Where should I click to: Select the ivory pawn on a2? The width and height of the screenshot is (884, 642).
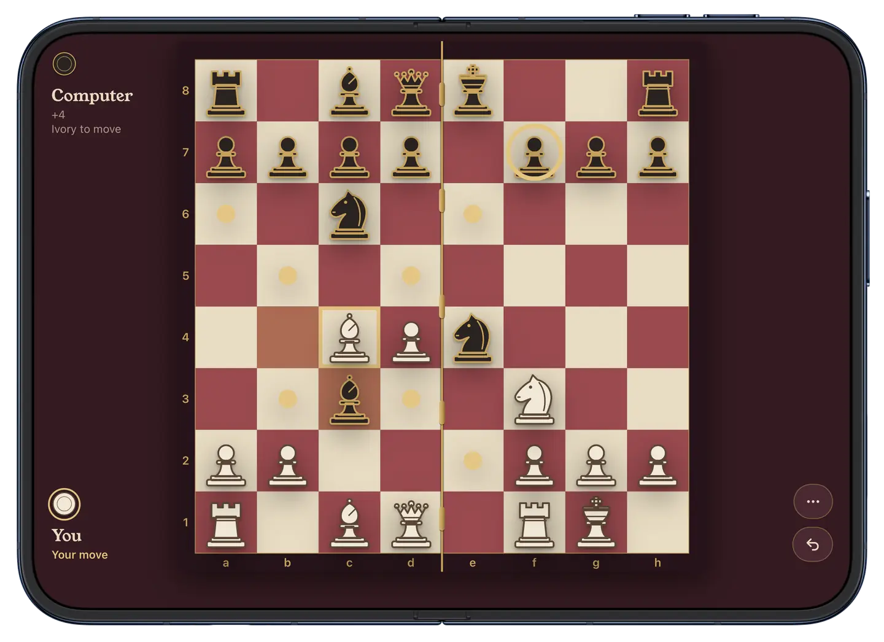[x=226, y=465]
